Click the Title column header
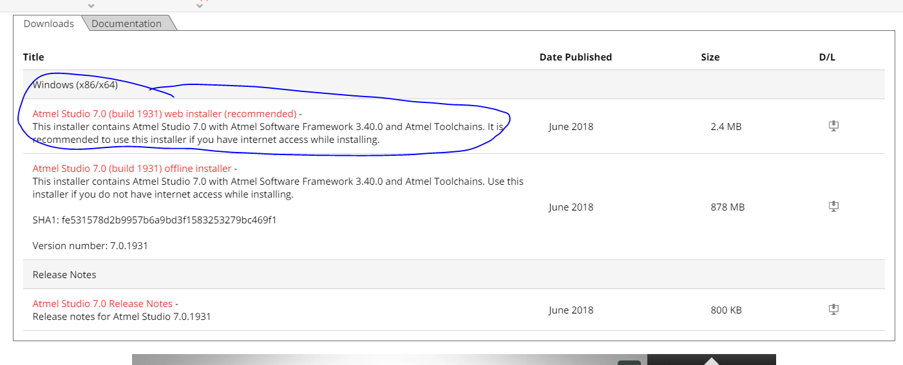 [x=33, y=57]
